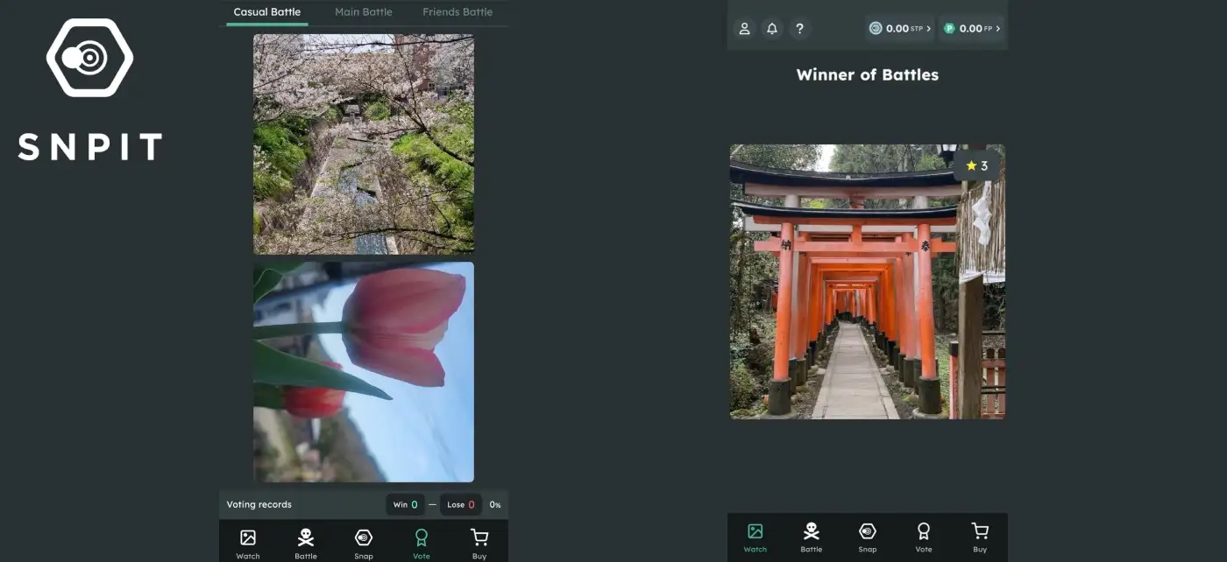
Task: Expand the 0.00 FP balance
Action: (972, 29)
